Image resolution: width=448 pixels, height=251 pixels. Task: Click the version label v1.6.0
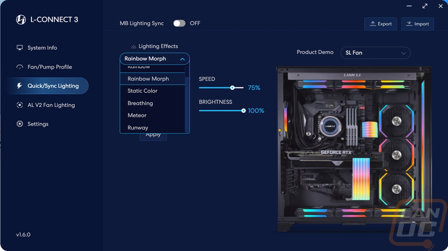tap(23, 234)
